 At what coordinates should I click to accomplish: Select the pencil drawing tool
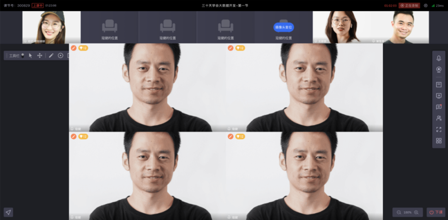[x=51, y=55]
